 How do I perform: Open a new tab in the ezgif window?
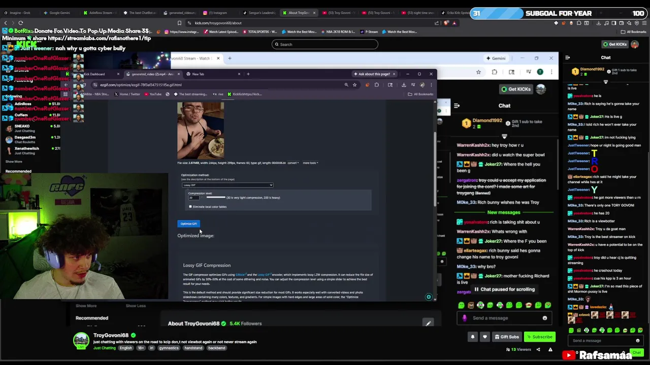[248, 74]
